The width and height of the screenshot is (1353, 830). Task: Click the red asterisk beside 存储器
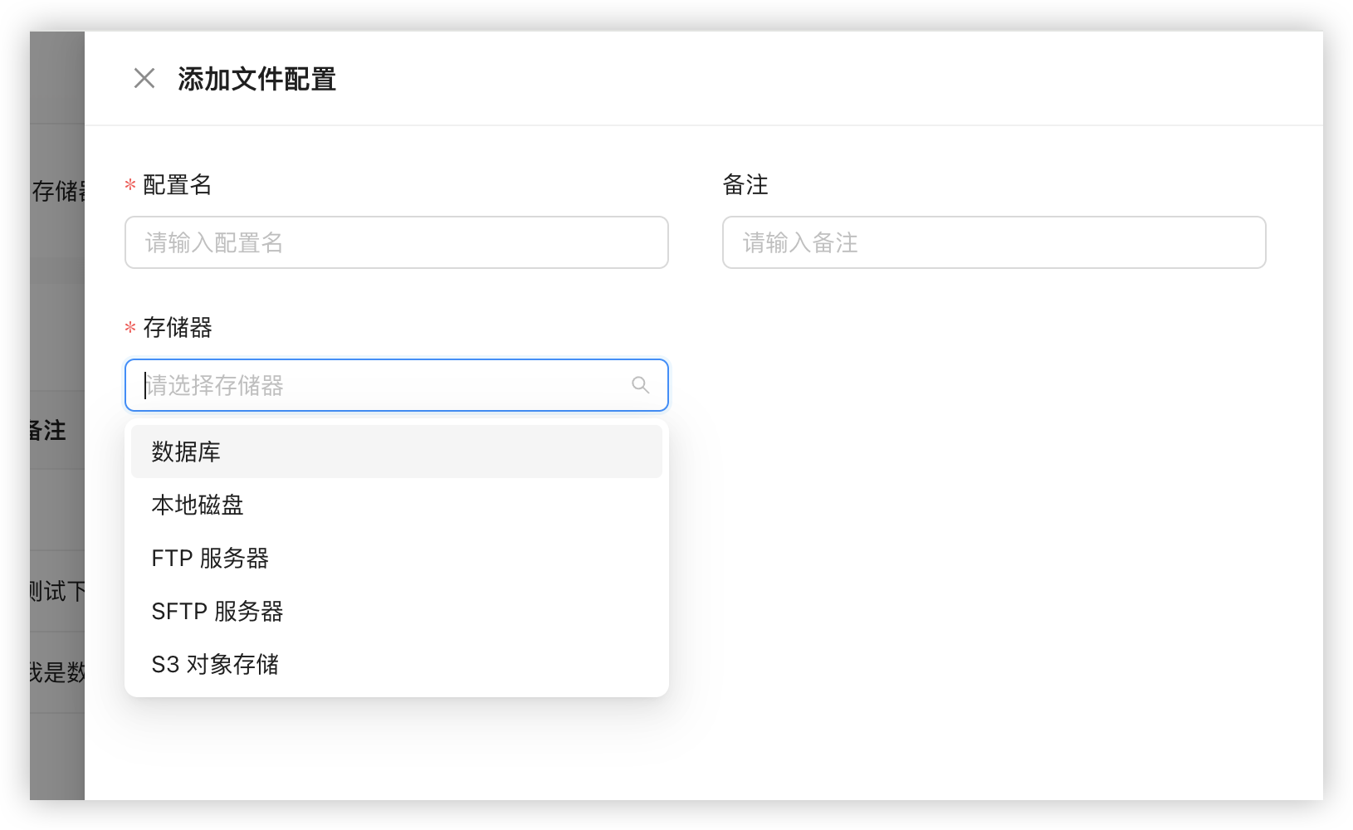click(x=130, y=328)
